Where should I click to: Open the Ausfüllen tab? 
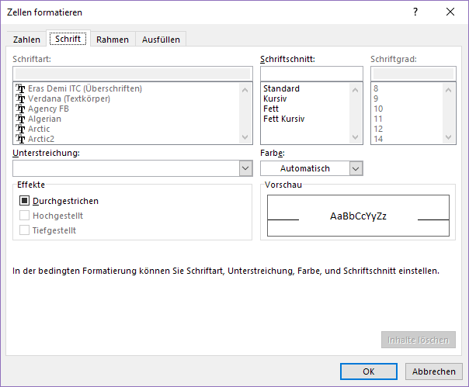(161, 40)
